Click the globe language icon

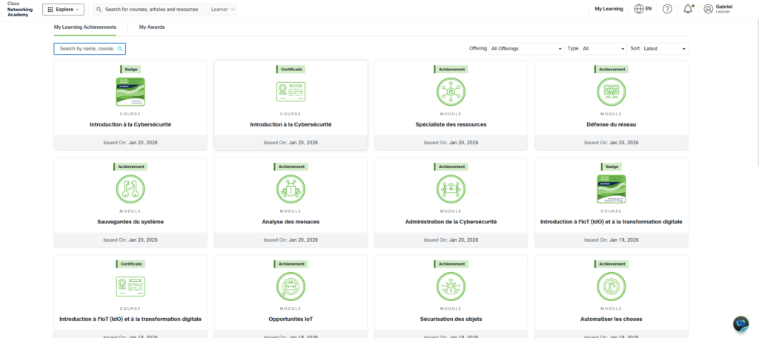[639, 10]
